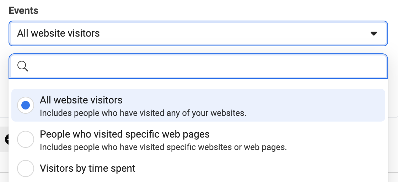This screenshot has height=182, width=398.
Task: Select the "All website visitors" radio button
Action: 25,105
